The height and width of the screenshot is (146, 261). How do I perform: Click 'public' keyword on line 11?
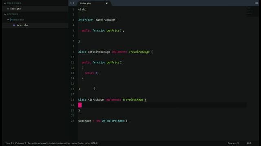click(86, 62)
